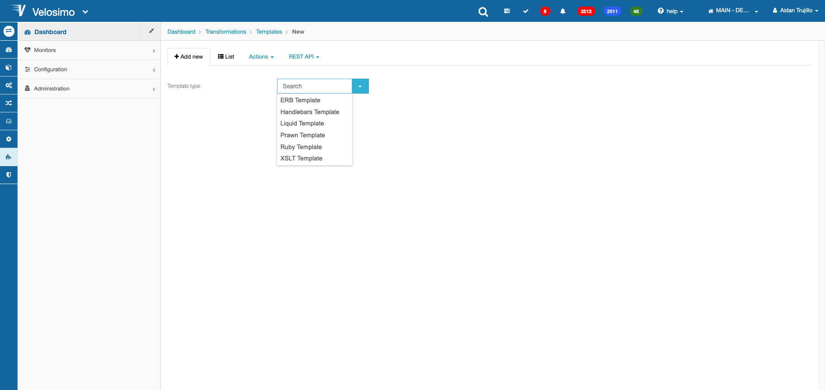The width and height of the screenshot is (825, 390).
Task: Choose XSLT Template option
Action: click(x=315, y=158)
